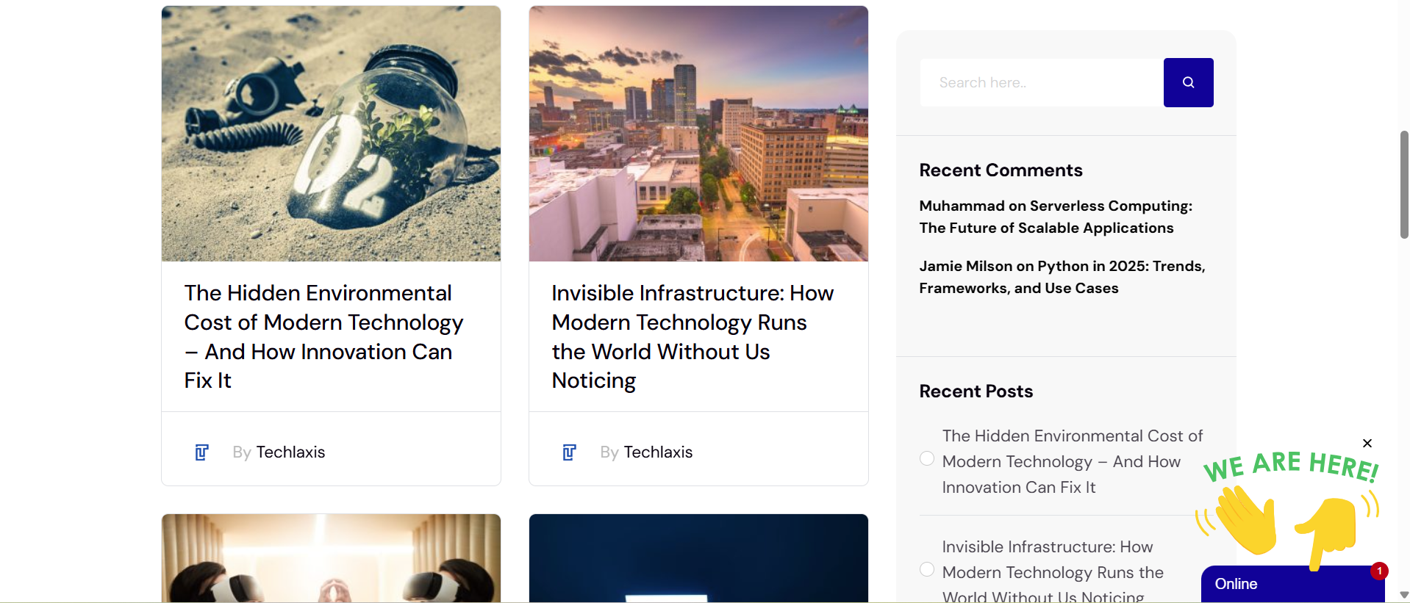The image size is (1410, 603).
Task: Click the blue search magnifier button
Action: (x=1188, y=83)
